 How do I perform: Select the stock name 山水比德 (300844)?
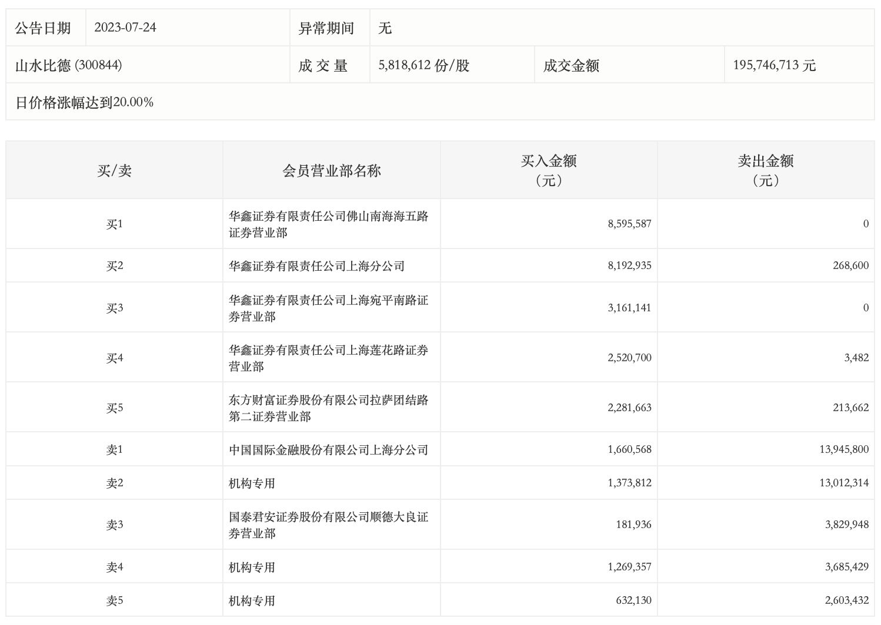(68, 65)
